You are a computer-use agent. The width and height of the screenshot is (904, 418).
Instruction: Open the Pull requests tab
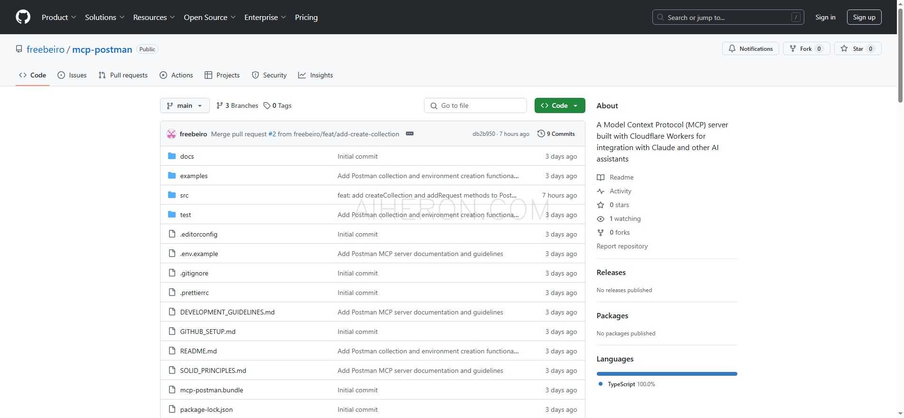click(x=123, y=75)
